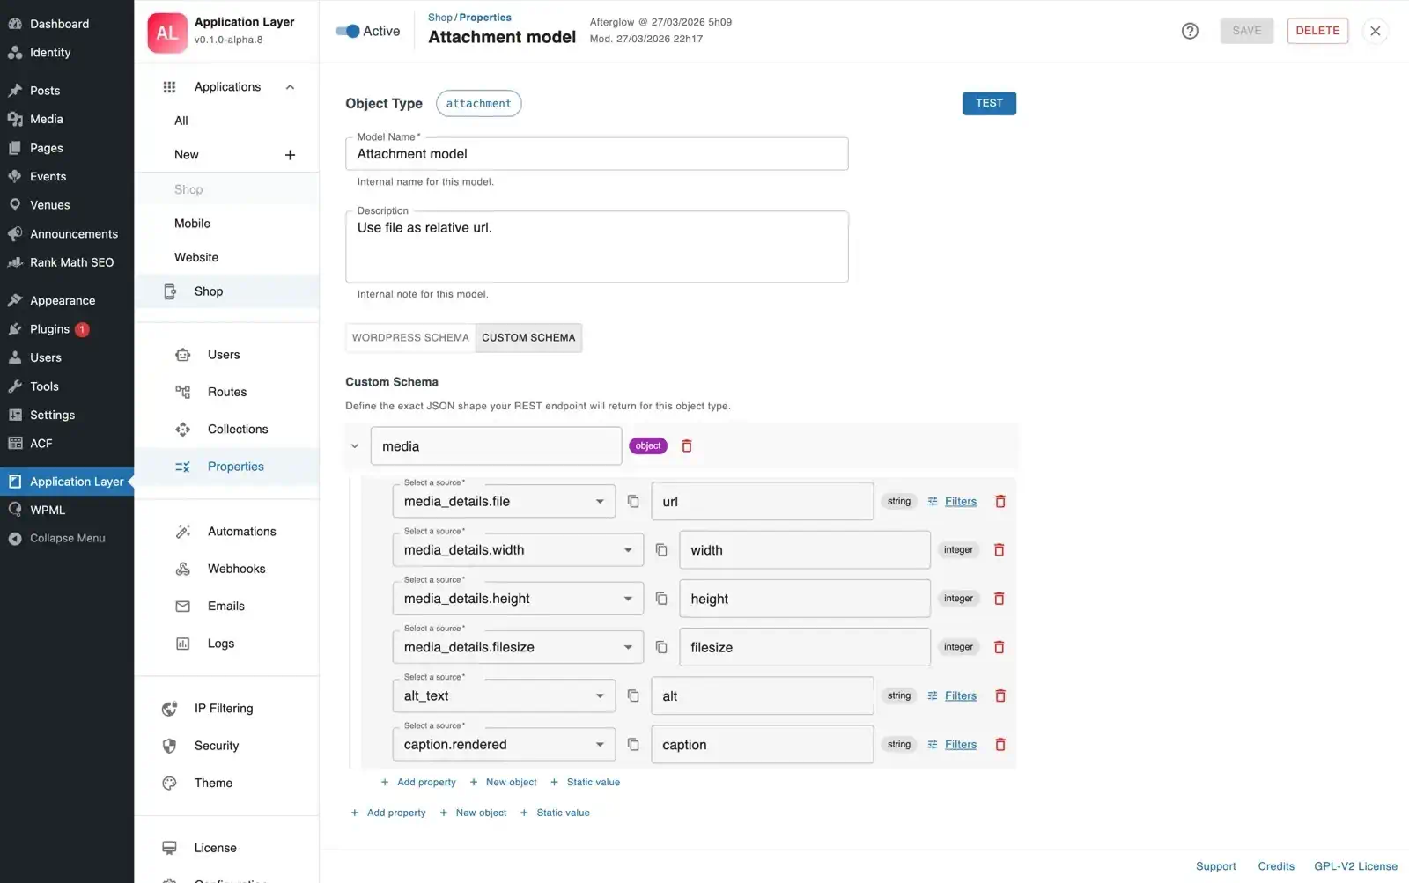Open the help icon in the header
The image size is (1409, 883).
click(x=1190, y=31)
